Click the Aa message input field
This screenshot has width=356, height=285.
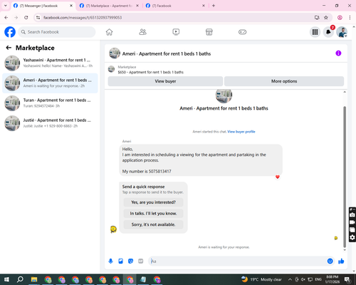[237, 261]
